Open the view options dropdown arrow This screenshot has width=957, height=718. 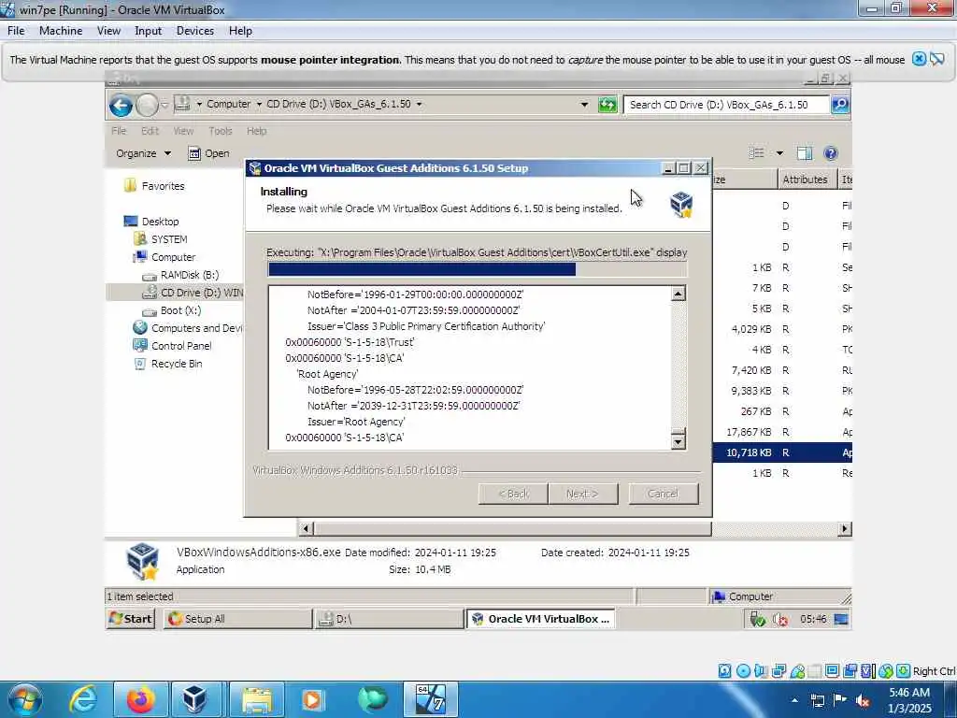click(779, 153)
